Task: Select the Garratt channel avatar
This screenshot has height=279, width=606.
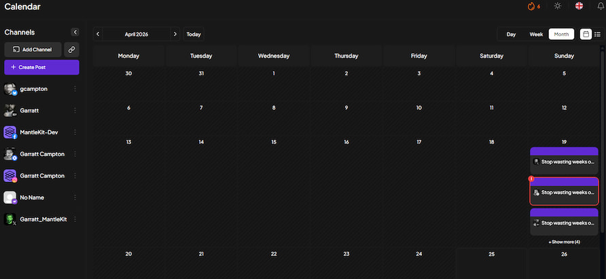Action: point(10,111)
